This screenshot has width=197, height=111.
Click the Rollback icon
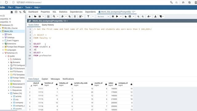coord(143,16)
